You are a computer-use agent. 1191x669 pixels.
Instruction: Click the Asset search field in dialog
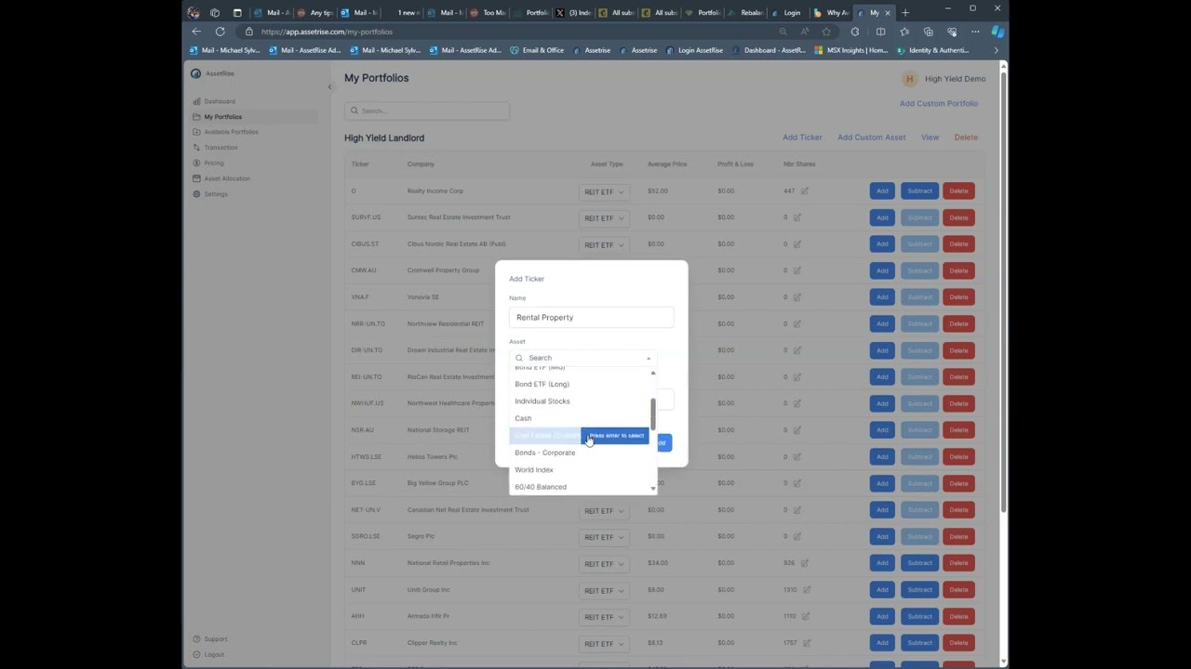click(x=583, y=358)
